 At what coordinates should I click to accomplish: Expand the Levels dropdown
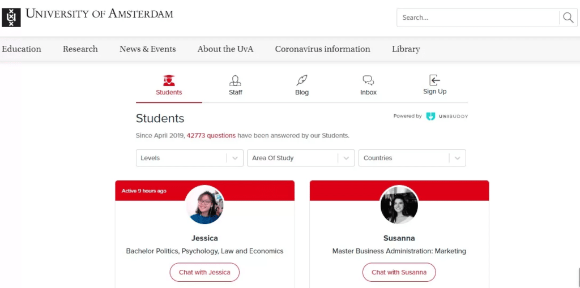point(190,158)
